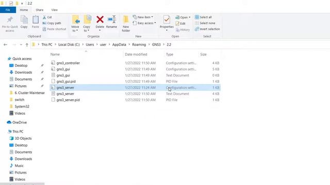Sort by Date modified column
The width and height of the screenshot is (330, 185).
point(136,54)
